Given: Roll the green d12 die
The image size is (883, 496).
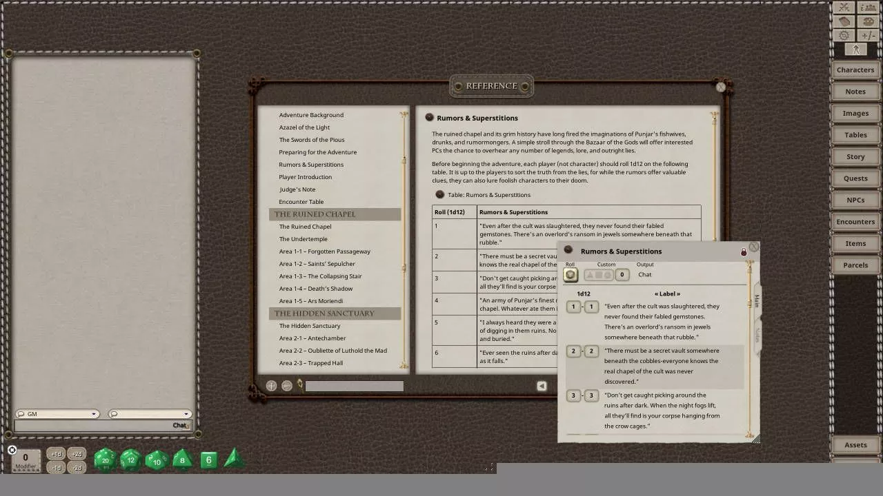Looking at the screenshot, I should pos(130,459).
